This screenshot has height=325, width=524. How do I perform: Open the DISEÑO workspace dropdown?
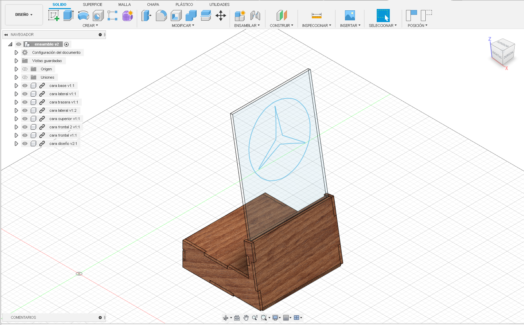click(24, 15)
